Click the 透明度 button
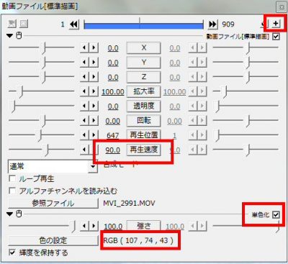Image resolution: width=288 pixels, height=264 pixels. 143,106
